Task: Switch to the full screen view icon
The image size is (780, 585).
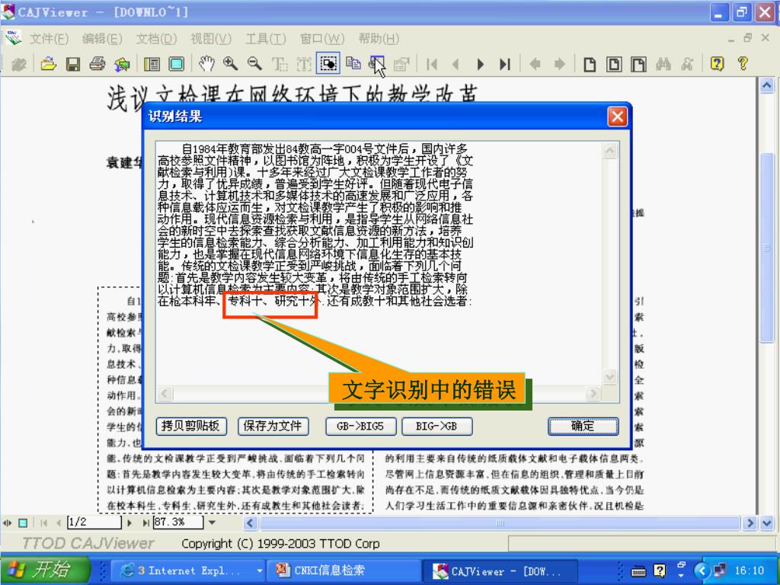Action: tap(176, 64)
